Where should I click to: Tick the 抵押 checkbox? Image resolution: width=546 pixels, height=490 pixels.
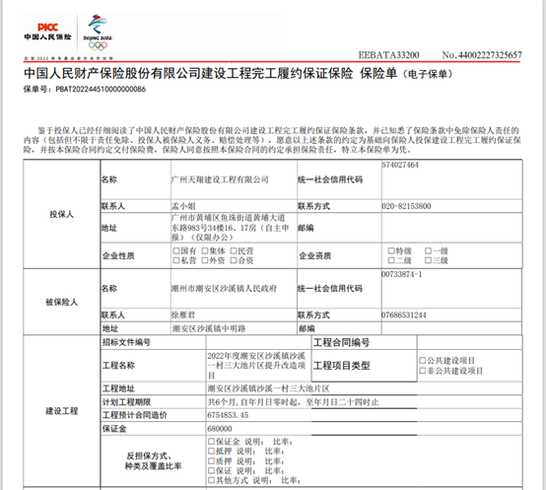211,451
